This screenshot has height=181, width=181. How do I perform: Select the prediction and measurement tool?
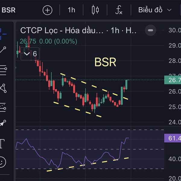click(3, 107)
